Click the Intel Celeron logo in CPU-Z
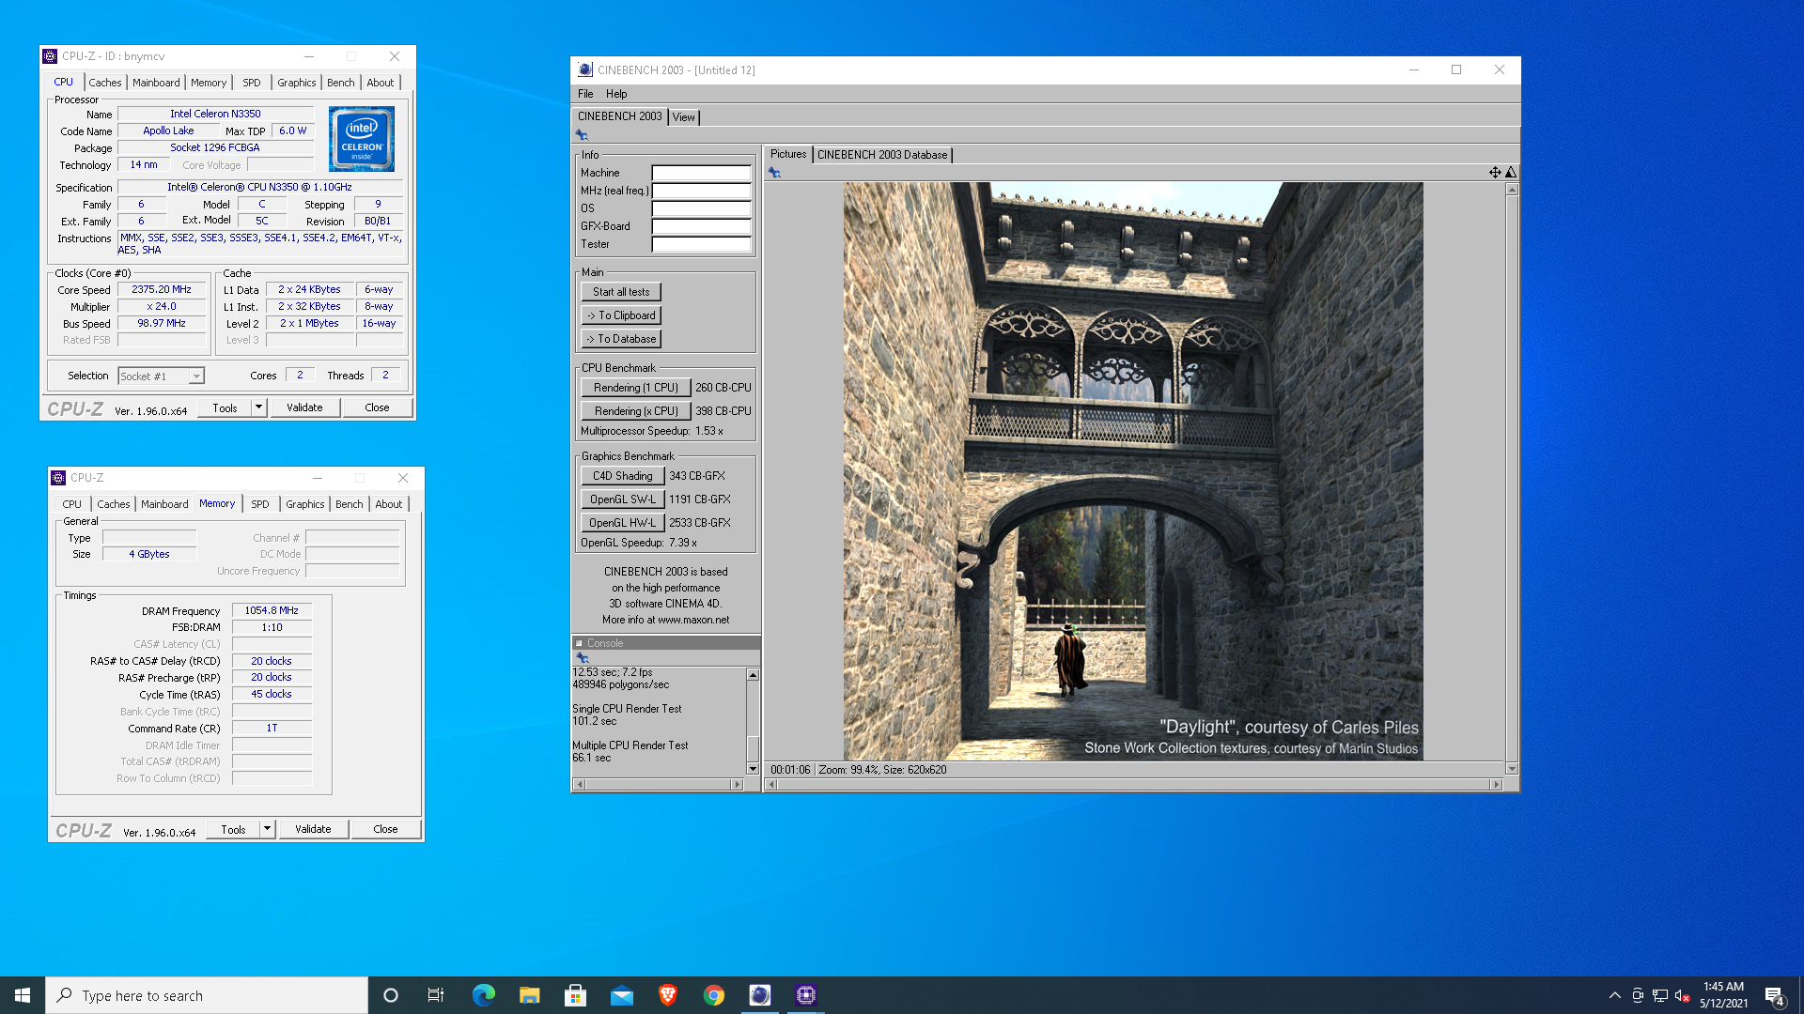This screenshot has height=1014, width=1804. 362,139
